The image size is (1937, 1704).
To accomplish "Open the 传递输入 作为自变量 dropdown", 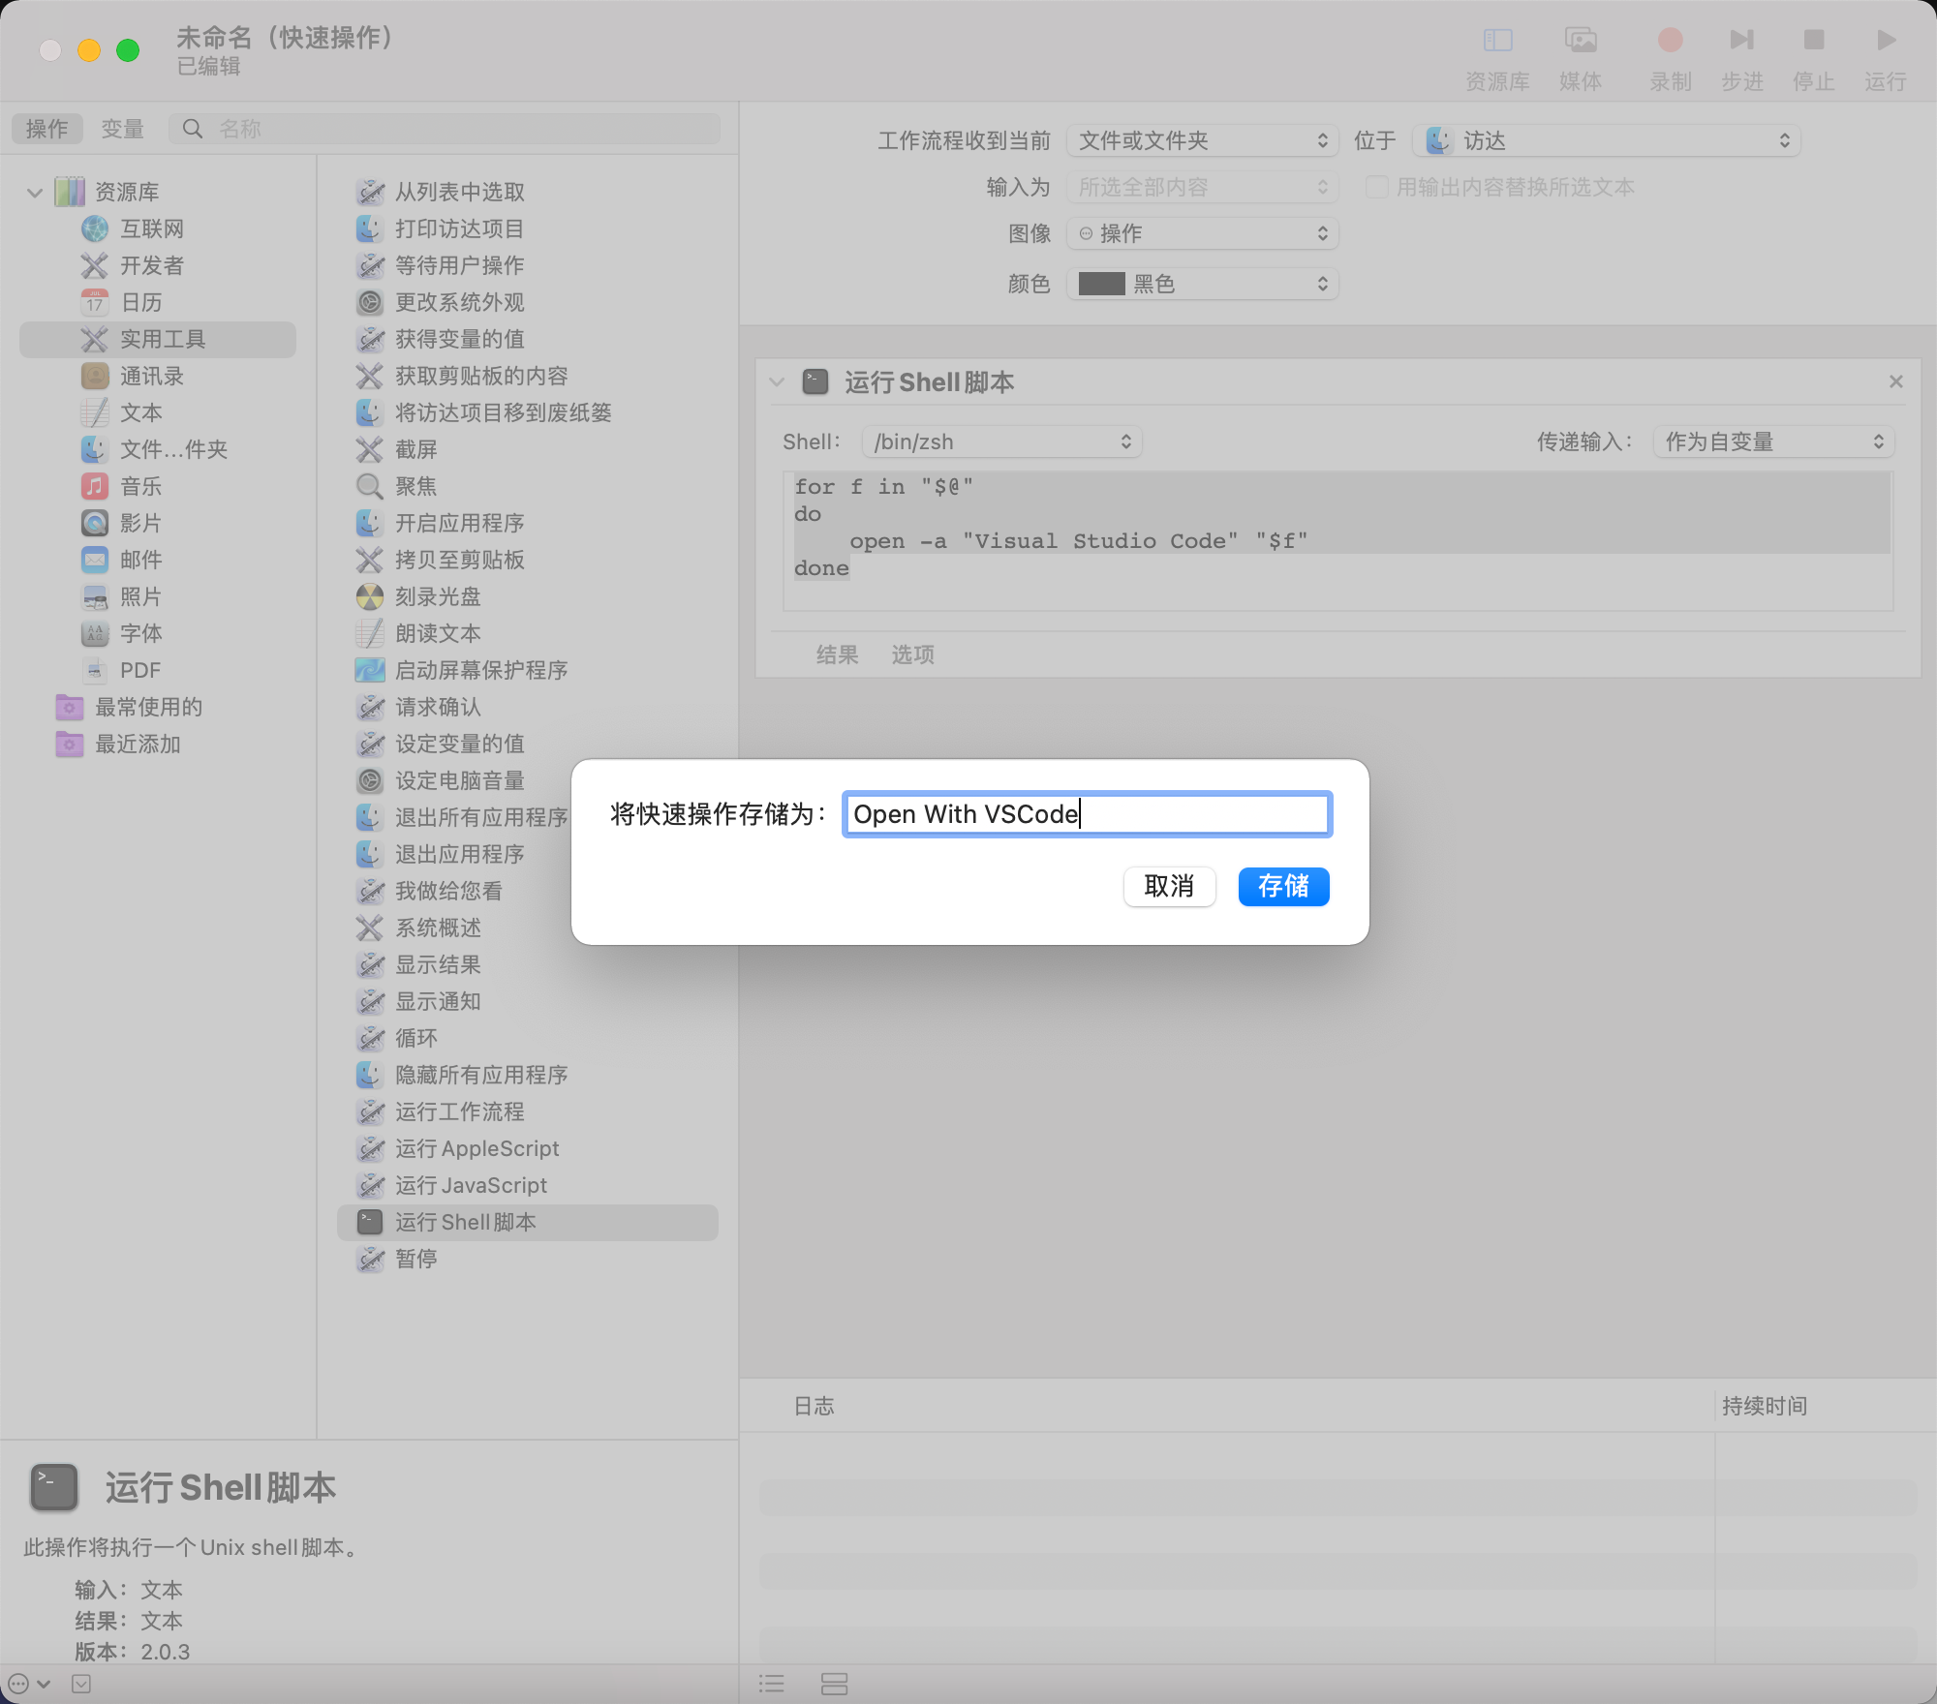I will click(1773, 442).
